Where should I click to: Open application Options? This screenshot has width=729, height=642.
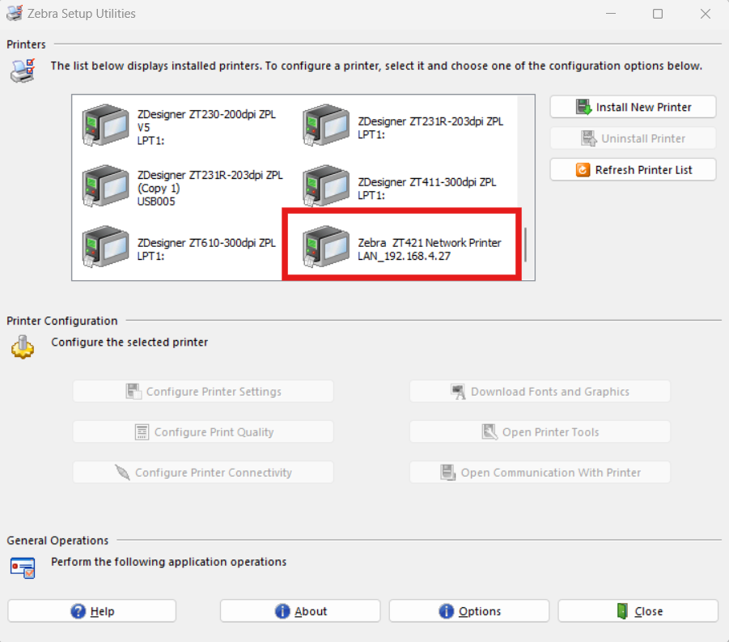pyautogui.click(x=469, y=611)
